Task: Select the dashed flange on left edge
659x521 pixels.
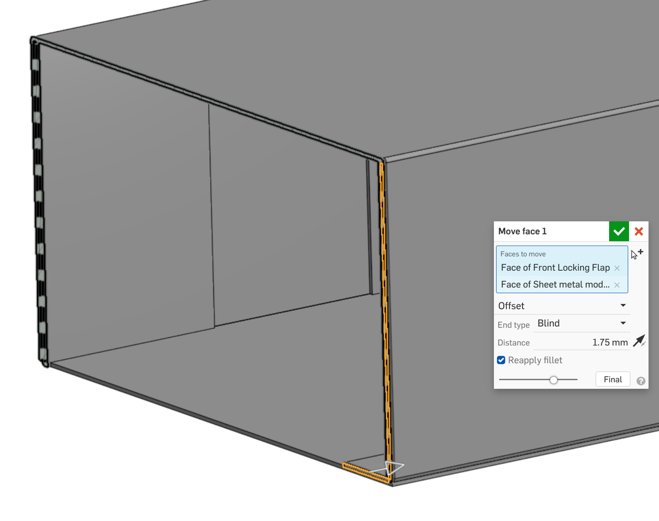Action: (x=39, y=198)
